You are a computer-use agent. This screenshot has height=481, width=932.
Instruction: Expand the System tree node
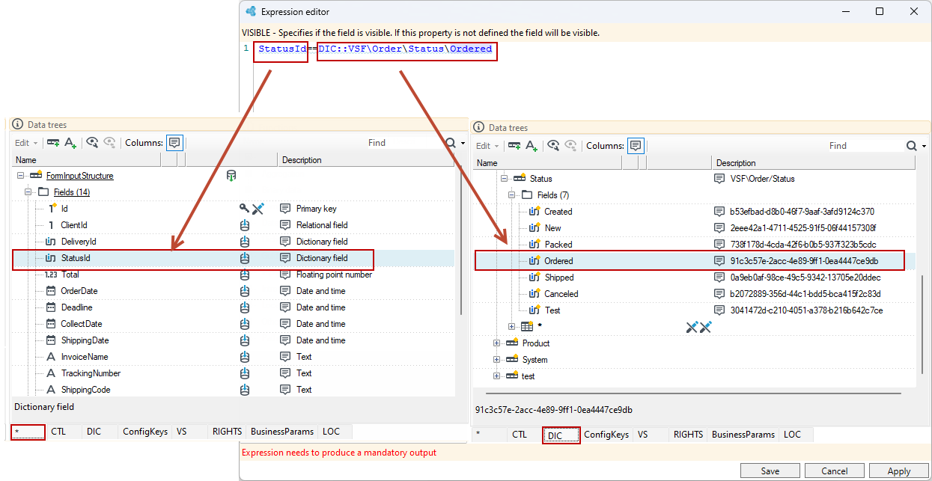pos(496,360)
